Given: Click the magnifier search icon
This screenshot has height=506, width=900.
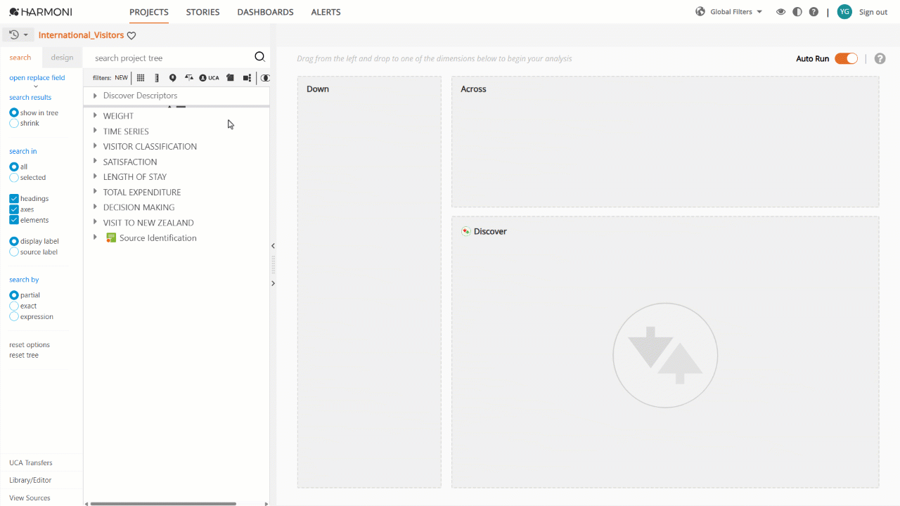Looking at the screenshot, I should pos(259,58).
